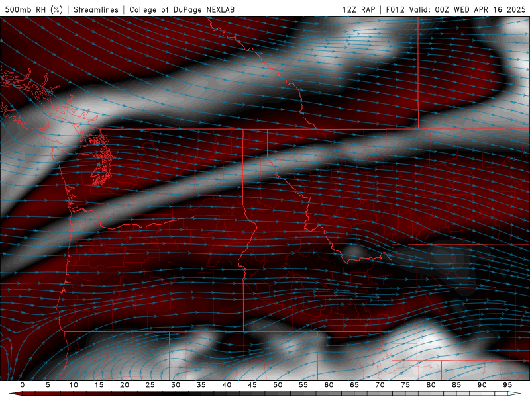This screenshot has height=397, width=530.
Task: Click the colorbar tick label "35"
Action: point(201,385)
